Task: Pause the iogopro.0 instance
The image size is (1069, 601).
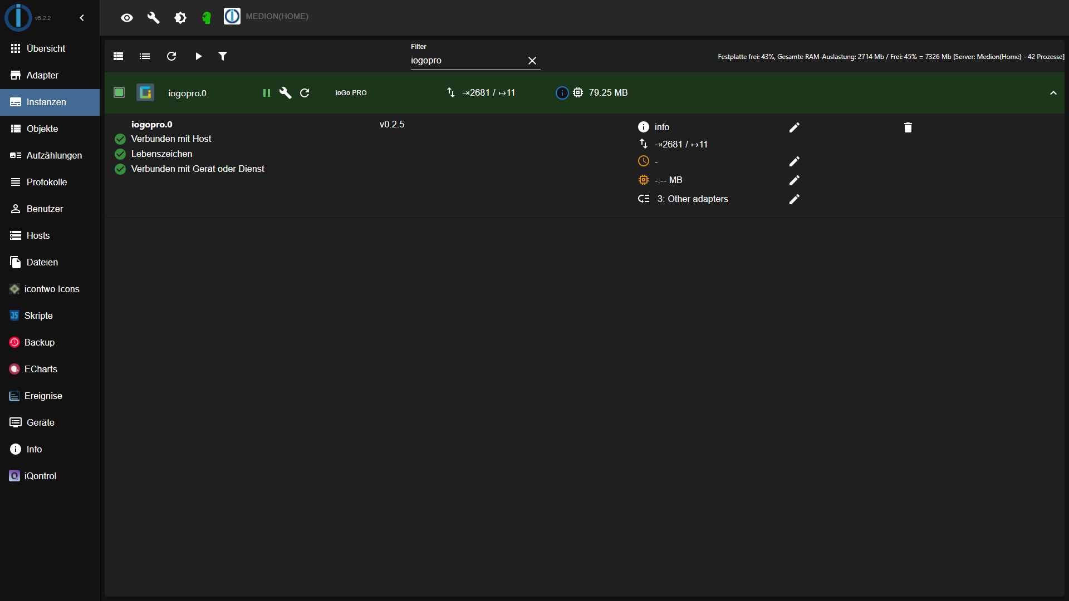Action: 267,93
